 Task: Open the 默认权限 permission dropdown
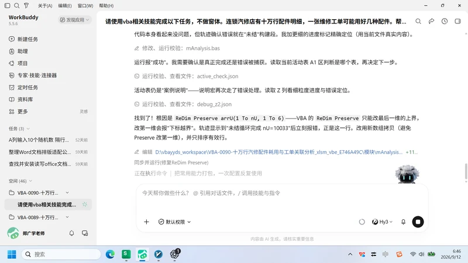[174, 222]
